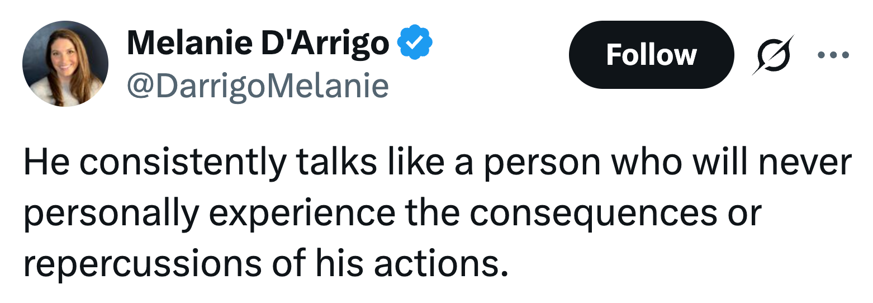Follow Melanie D'Arrigo
Viewport: 873px width, 303px height.
coord(651,55)
